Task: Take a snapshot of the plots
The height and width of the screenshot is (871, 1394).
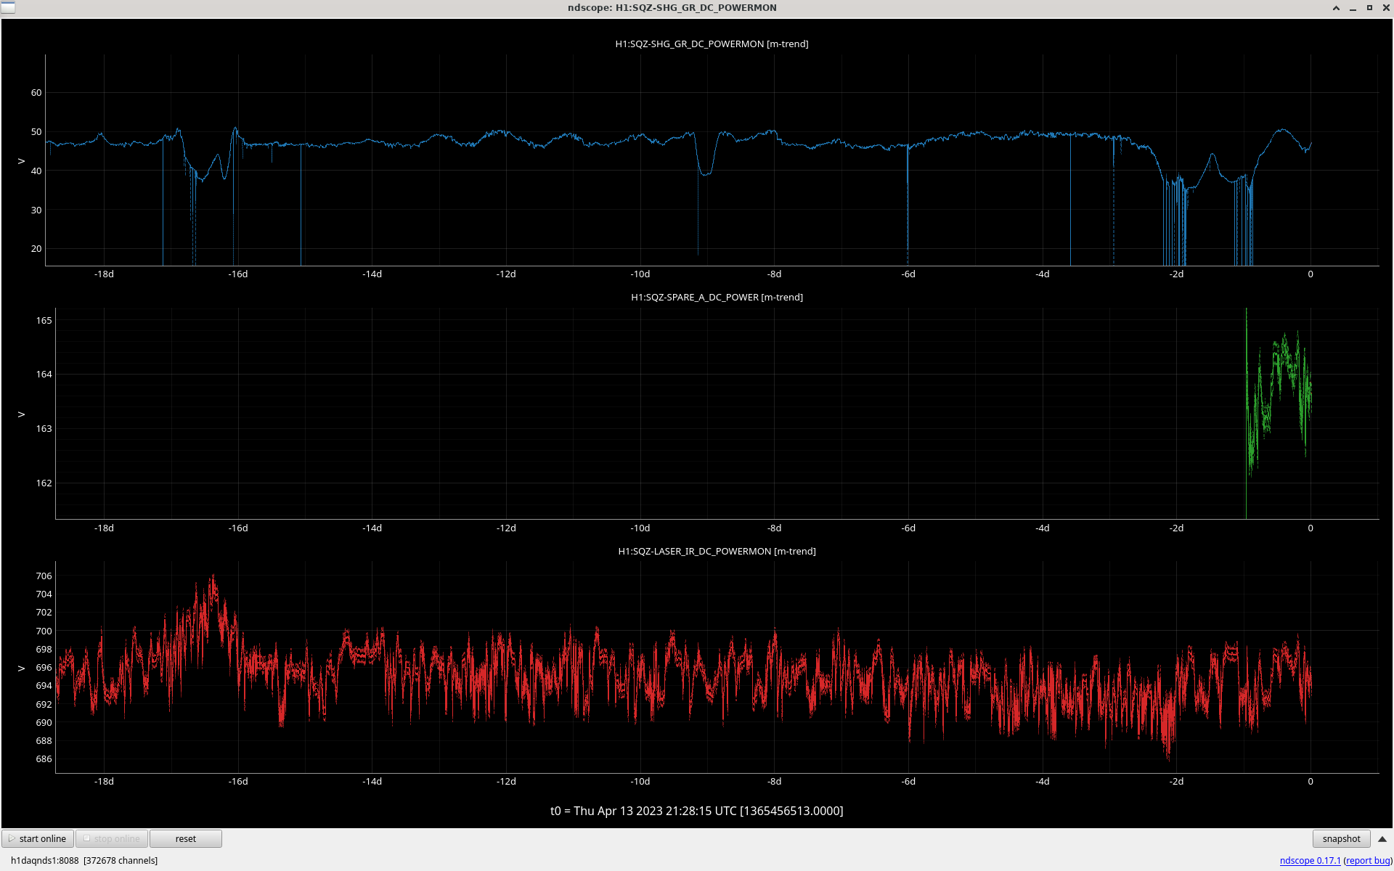Action: point(1340,838)
